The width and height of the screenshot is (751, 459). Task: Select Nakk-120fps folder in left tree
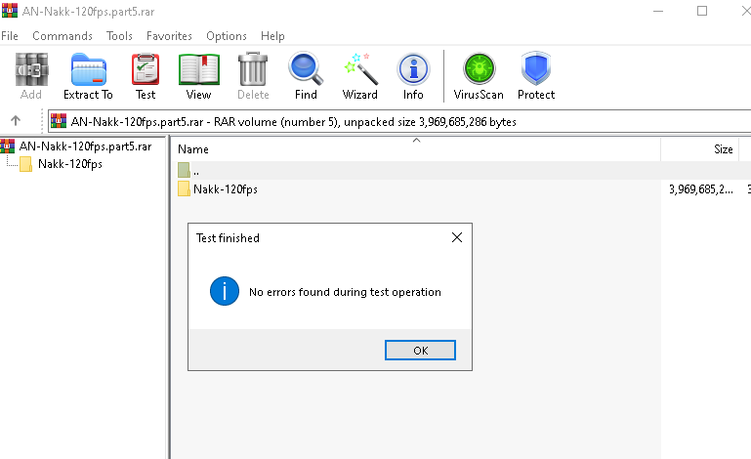tap(70, 164)
